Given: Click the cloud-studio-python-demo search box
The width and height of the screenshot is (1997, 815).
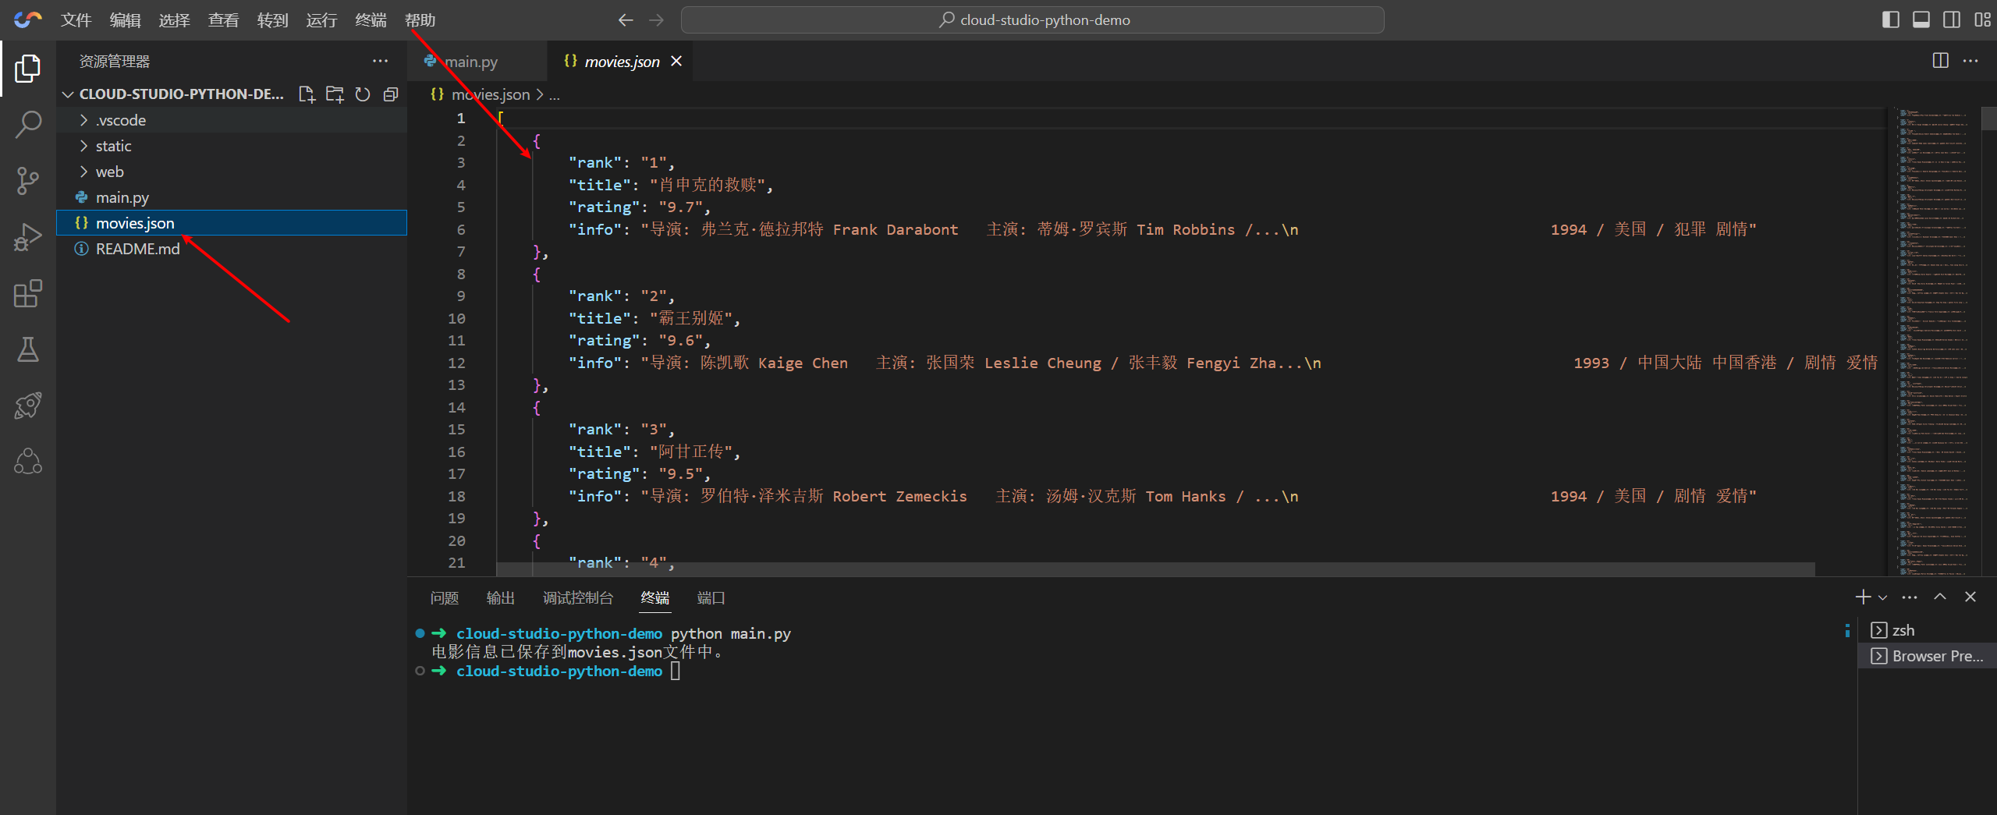Looking at the screenshot, I should [1032, 19].
